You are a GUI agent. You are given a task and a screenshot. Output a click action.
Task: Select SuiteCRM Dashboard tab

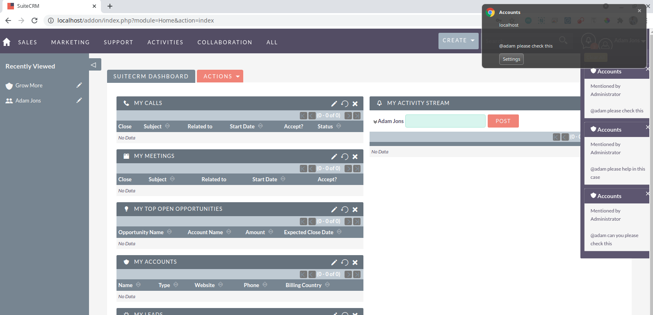[x=151, y=76]
